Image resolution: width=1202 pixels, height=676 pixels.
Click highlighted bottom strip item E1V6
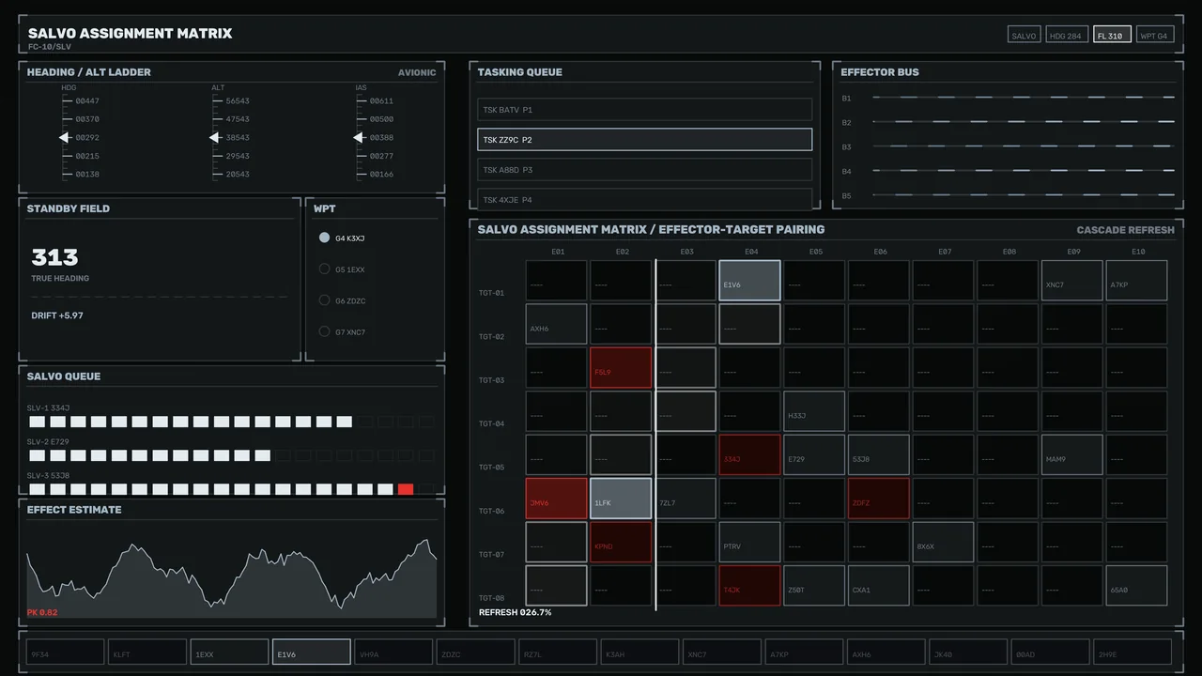[x=312, y=652]
